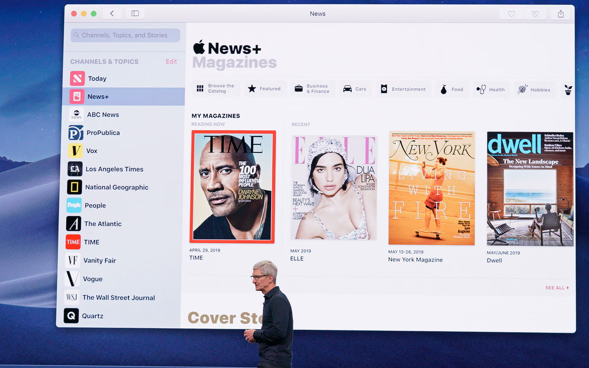The image size is (589, 368).
Task: Choose the Entertainment category
Action: pos(403,89)
